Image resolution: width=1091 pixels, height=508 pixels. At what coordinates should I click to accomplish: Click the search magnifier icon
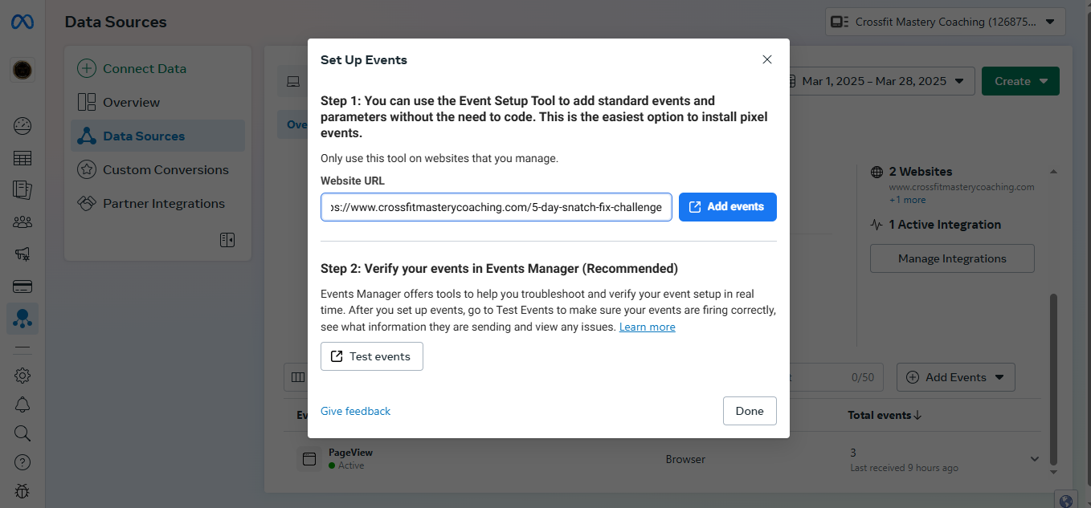point(22,433)
